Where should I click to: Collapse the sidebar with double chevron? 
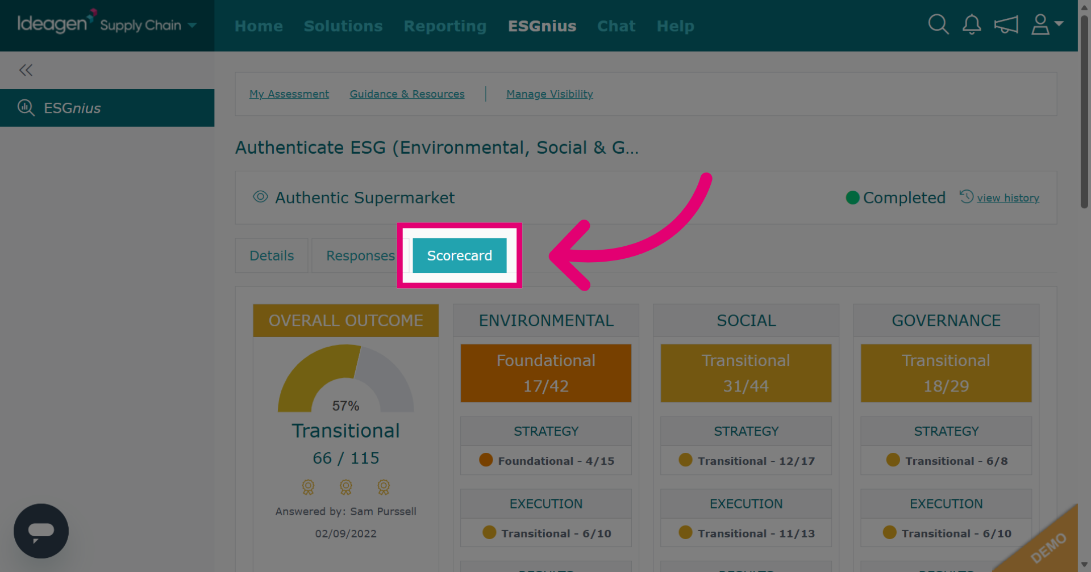coord(26,70)
